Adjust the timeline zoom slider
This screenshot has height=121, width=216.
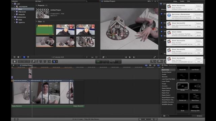tap(146, 119)
